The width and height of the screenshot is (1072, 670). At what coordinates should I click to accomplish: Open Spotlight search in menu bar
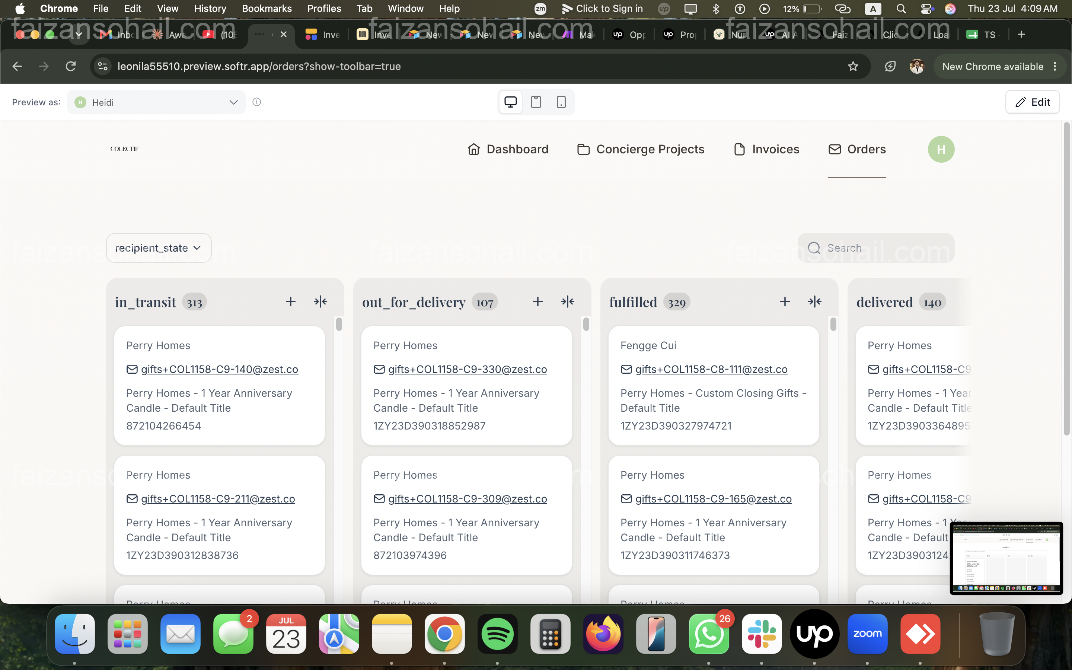pyautogui.click(x=900, y=9)
